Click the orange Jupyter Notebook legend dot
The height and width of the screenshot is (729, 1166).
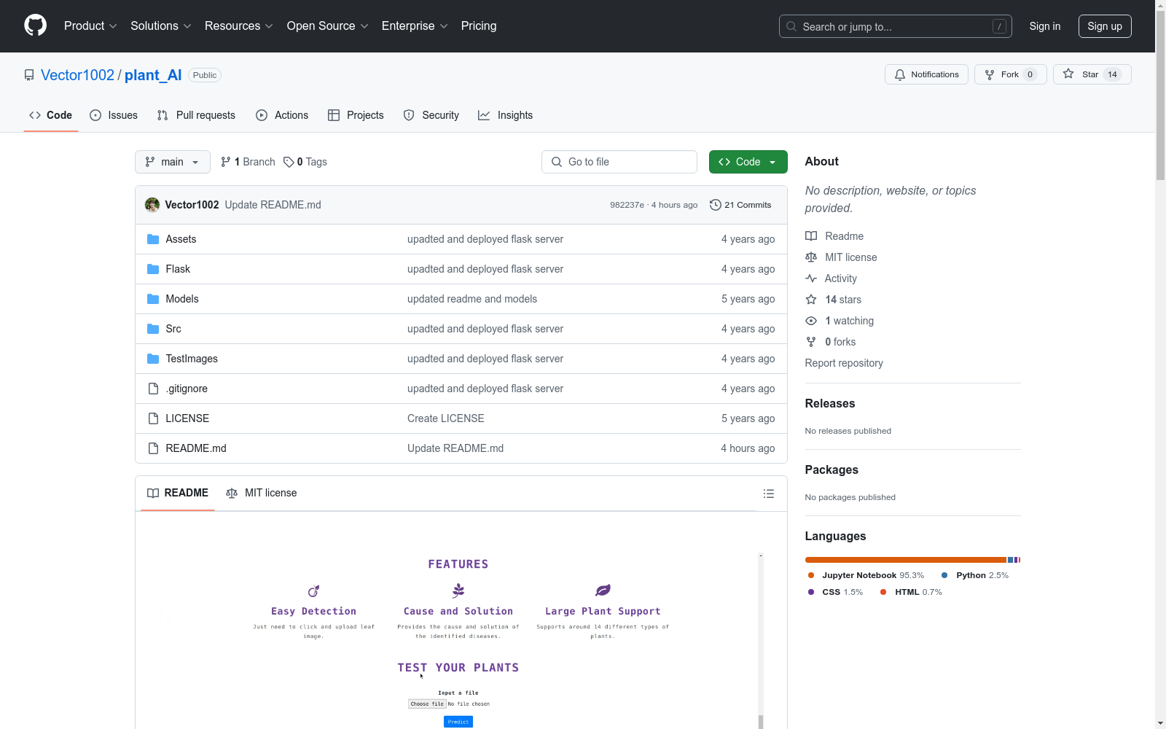[x=811, y=575]
